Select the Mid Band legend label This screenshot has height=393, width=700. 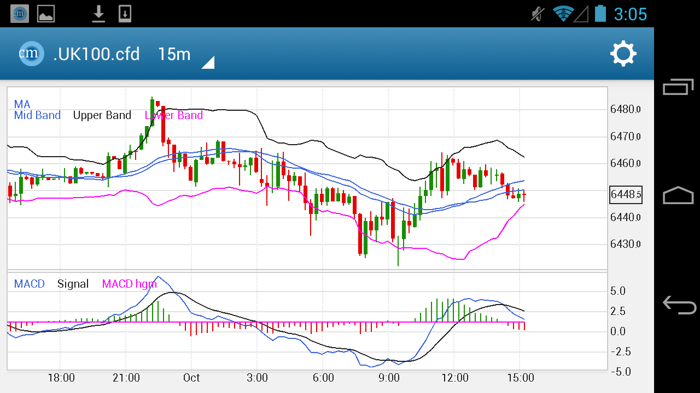[x=37, y=115]
